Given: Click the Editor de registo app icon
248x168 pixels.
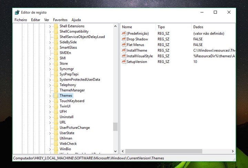Looking at the screenshot, I should [x=17, y=12].
